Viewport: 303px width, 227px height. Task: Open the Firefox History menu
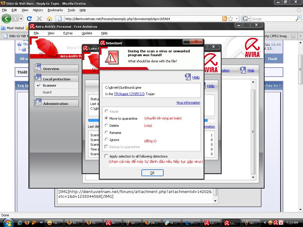pos(38,10)
